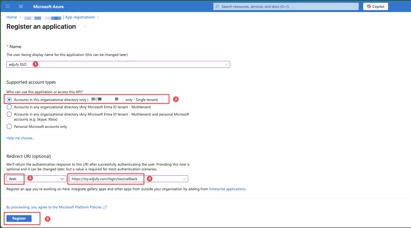Click the ellipsis next to Register an application
The image size is (411, 228).
[x=85, y=26]
